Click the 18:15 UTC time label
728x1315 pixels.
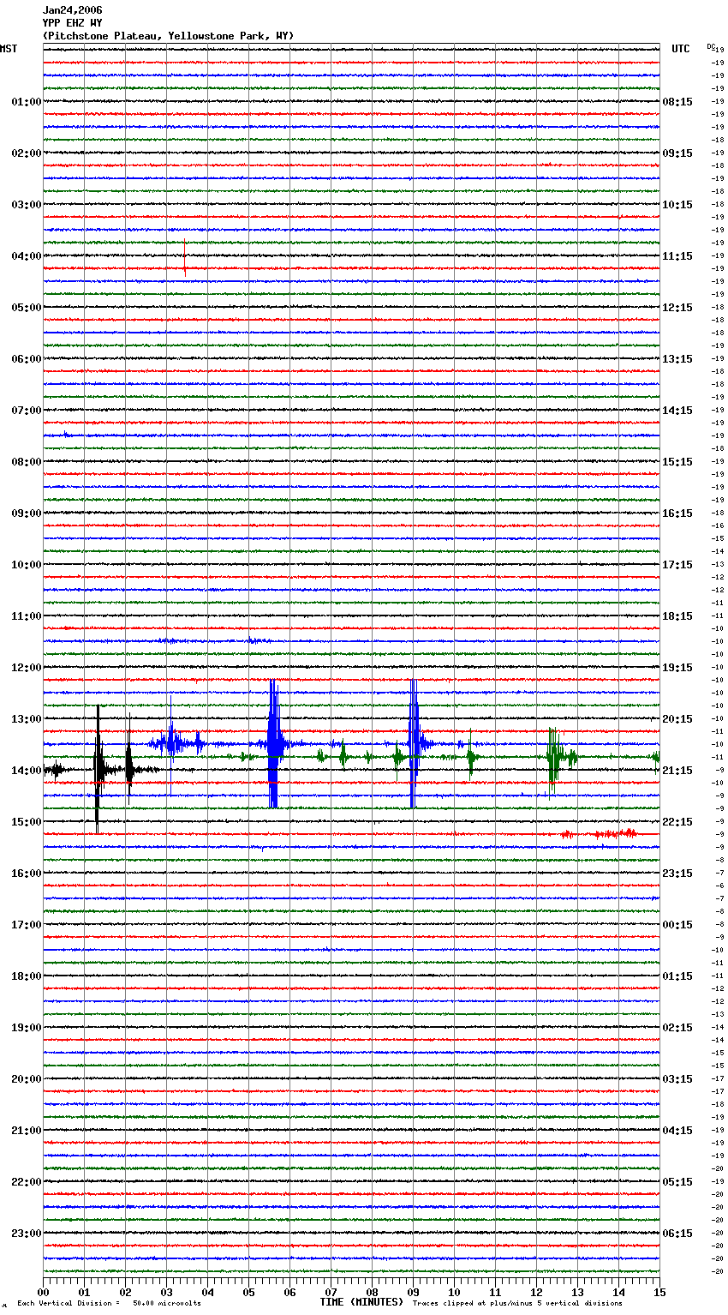point(677,616)
